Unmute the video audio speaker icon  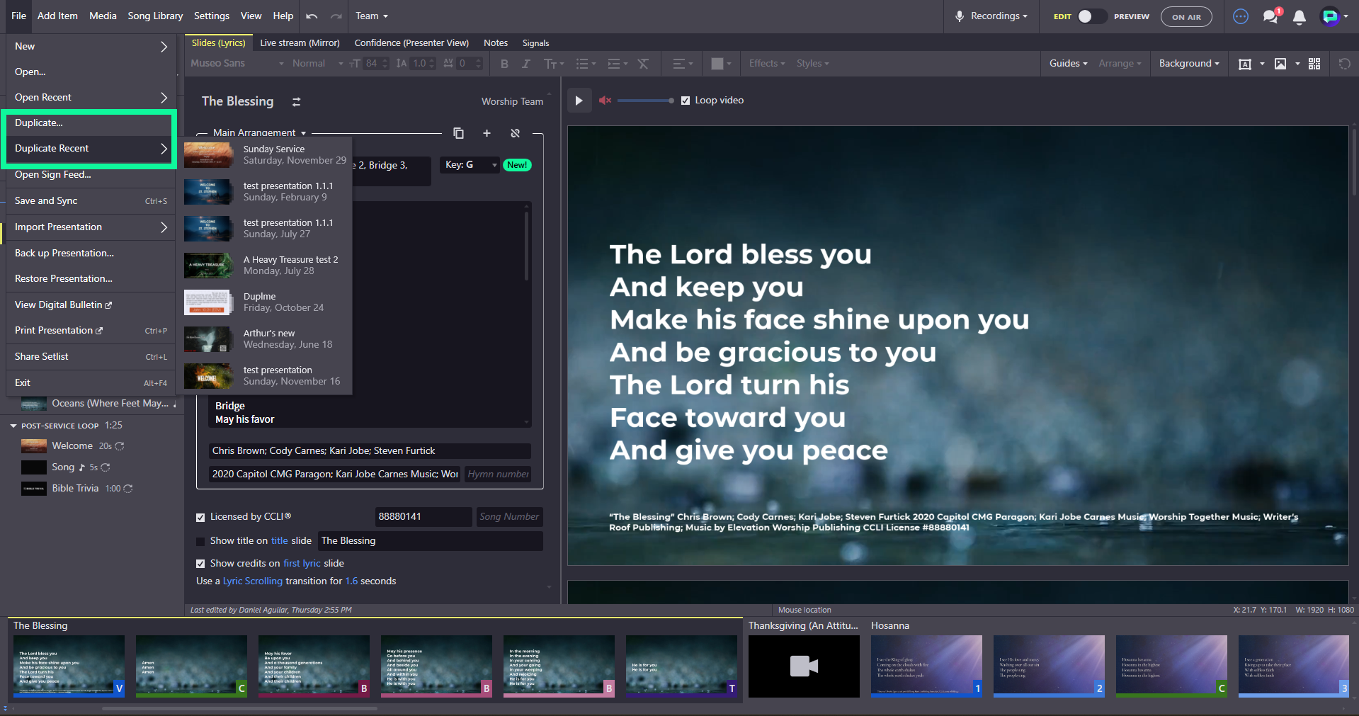605,101
